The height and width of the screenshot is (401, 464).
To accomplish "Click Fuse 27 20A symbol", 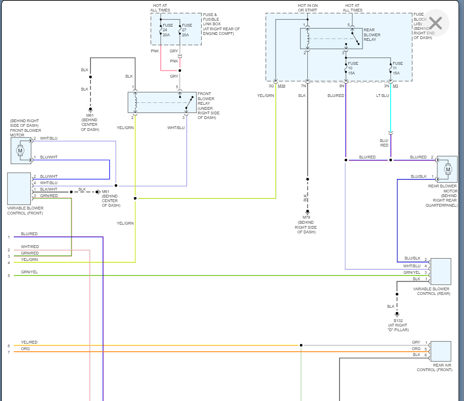I will click(x=180, y=30).
